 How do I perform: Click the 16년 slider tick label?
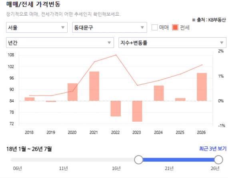[116, 168]
